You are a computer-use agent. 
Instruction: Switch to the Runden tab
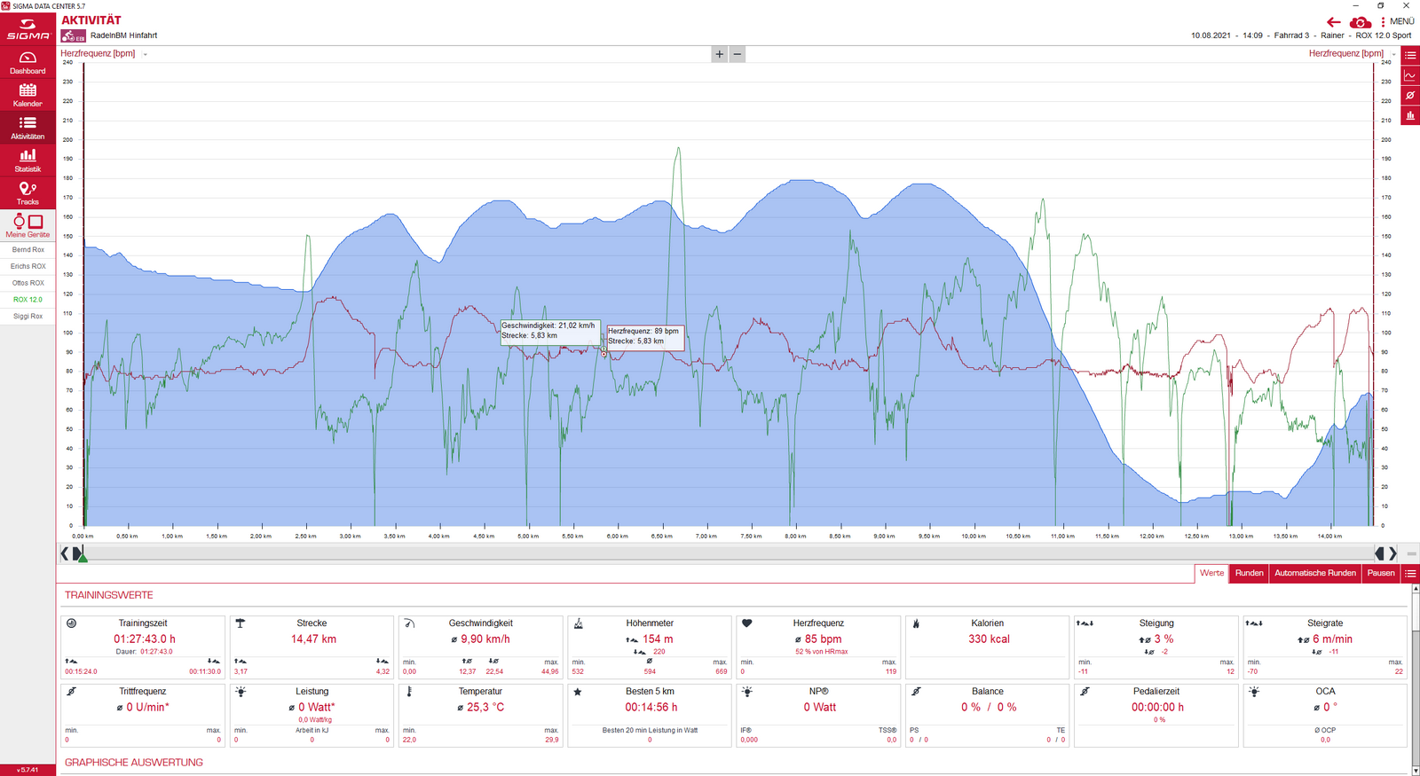pos(1249,574)
